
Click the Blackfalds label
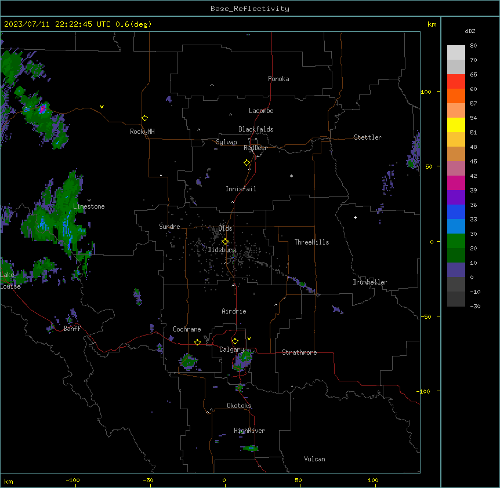click(x=256, y=129)
